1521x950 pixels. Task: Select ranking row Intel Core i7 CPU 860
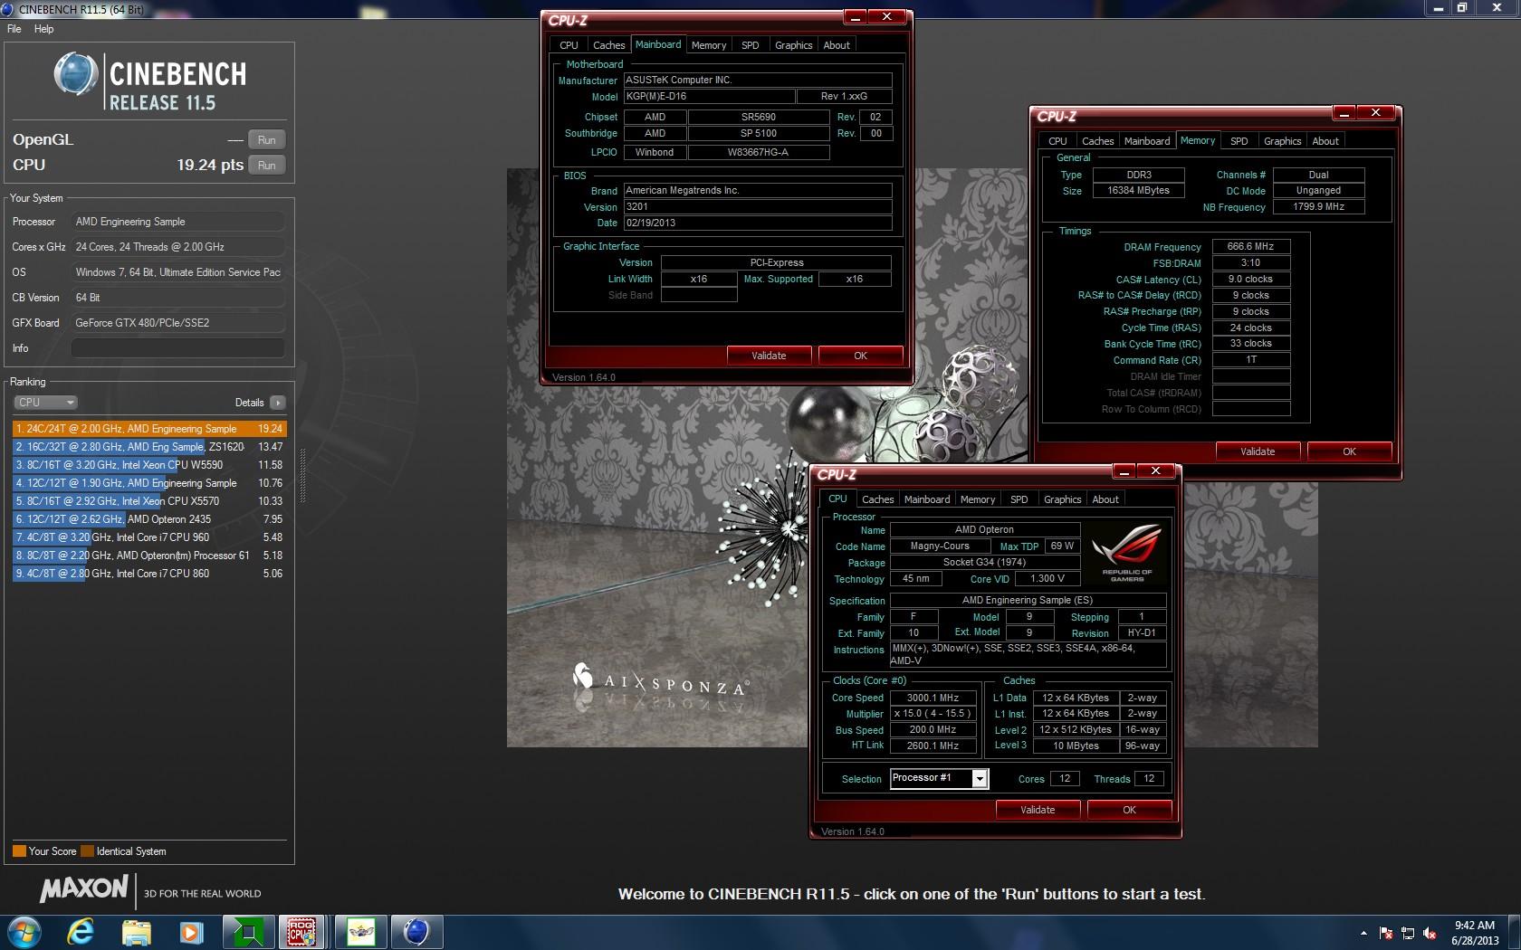pos(149,574)
